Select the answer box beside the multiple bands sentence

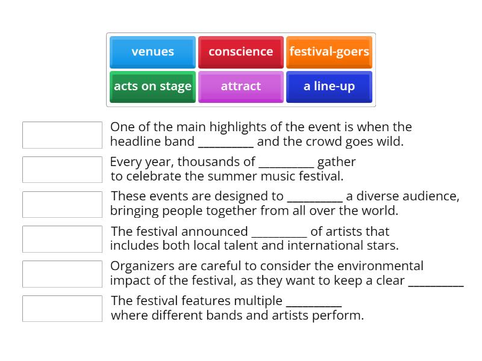tap(62, 309)
